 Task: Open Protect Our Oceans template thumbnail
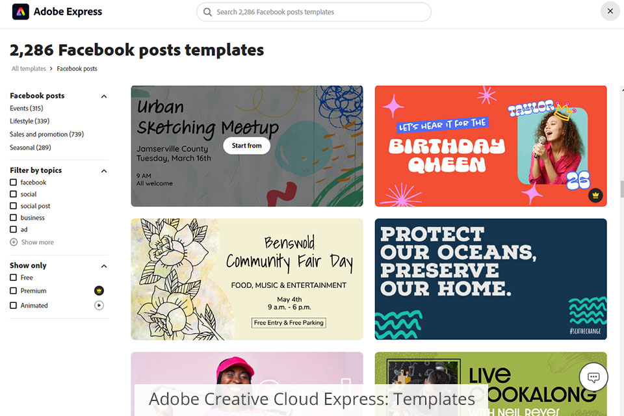tap(491, 279)
